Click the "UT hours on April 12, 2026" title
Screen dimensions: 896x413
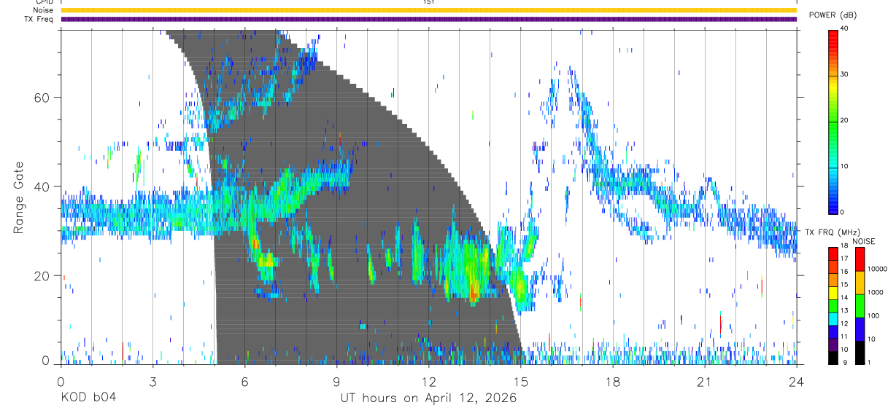click(428, 398)
